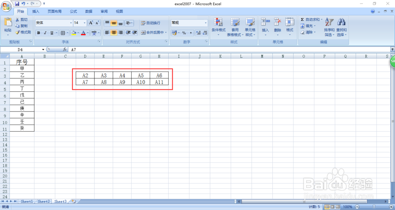Align text left
Image resolution: width=395 pixels, height=210 pixels.
coord(107,33)
